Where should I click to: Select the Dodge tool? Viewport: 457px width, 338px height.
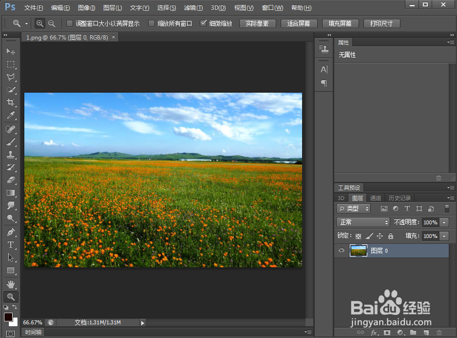(x=11, y=218)
